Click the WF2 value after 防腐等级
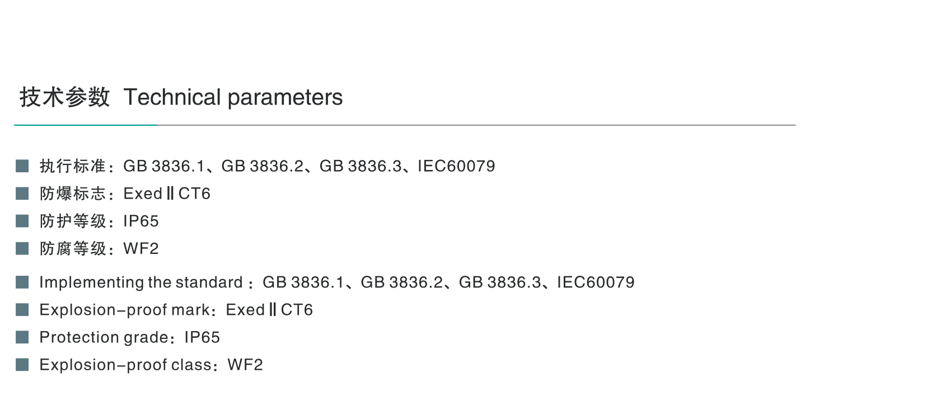This screenshot has height=396, width=927. click(x=141, y=248)
